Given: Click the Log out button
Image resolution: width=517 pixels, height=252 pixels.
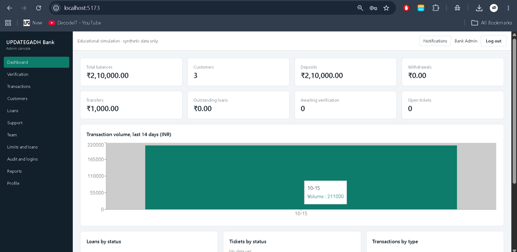Looking at the screenshot, I should 493,41.
